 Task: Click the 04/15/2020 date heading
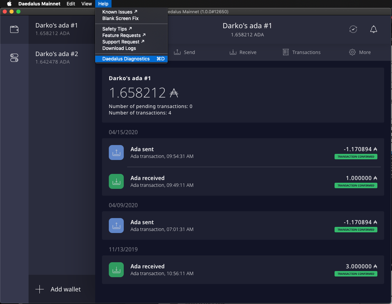[x=123, y=132]
